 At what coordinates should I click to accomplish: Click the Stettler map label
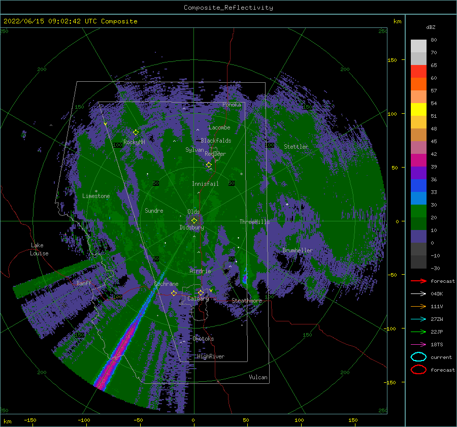(296, 147)
